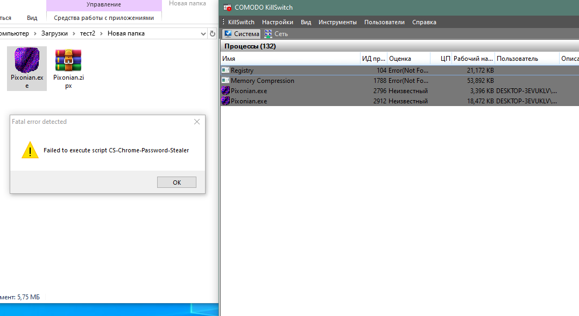Viewport: 579px width, 316px height.
Task: Open the KillSwitch menu
Action: [x=241, y=22]
